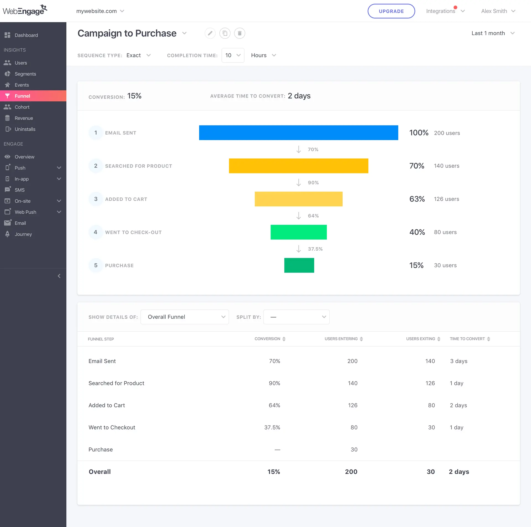Toggle sort on the Conversion column
531x527 pixels.
[284, 339]
